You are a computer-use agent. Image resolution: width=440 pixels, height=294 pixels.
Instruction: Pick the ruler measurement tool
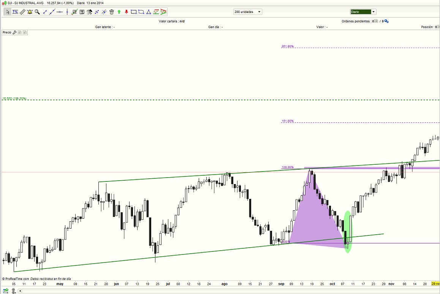coord(22,12)
